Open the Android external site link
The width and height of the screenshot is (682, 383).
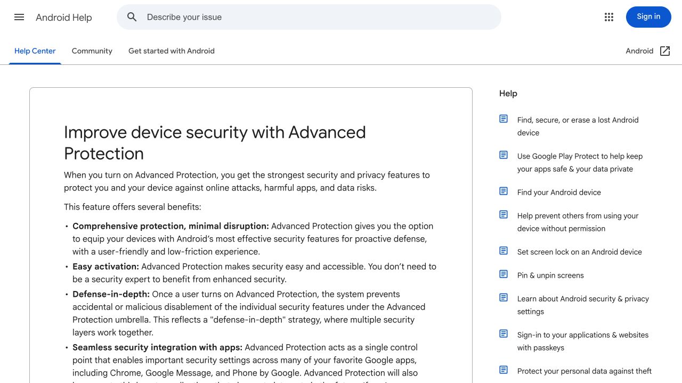648,51
